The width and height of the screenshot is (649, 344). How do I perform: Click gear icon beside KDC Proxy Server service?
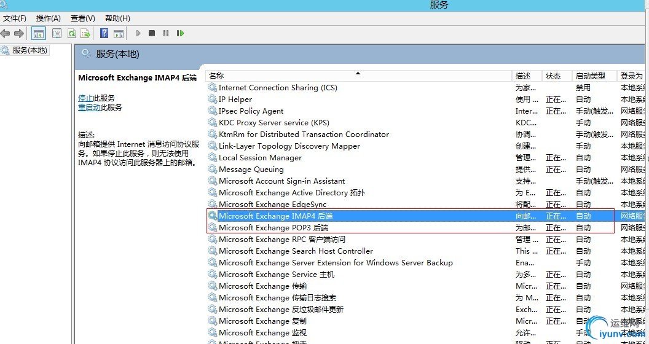click(212, 122)
